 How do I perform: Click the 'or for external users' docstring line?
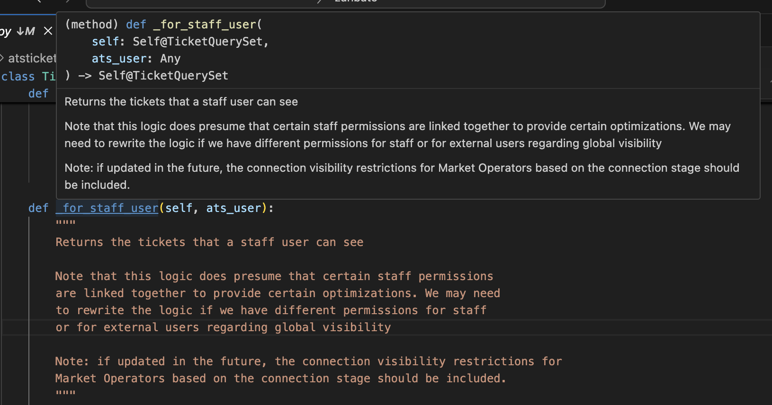223,327
